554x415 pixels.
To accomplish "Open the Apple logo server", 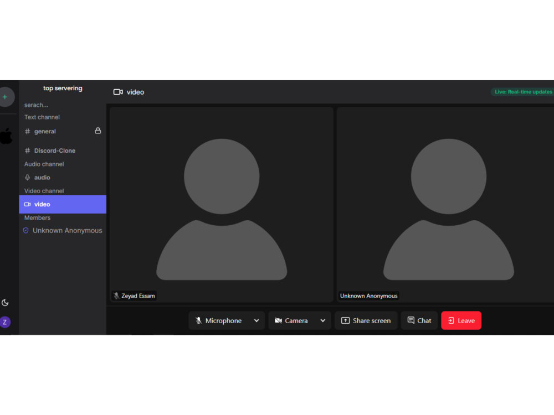I will 6,136.
